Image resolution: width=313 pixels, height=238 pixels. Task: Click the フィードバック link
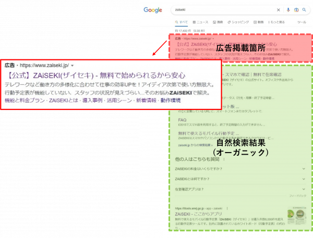pyautogui.click(x=298, y=196)
